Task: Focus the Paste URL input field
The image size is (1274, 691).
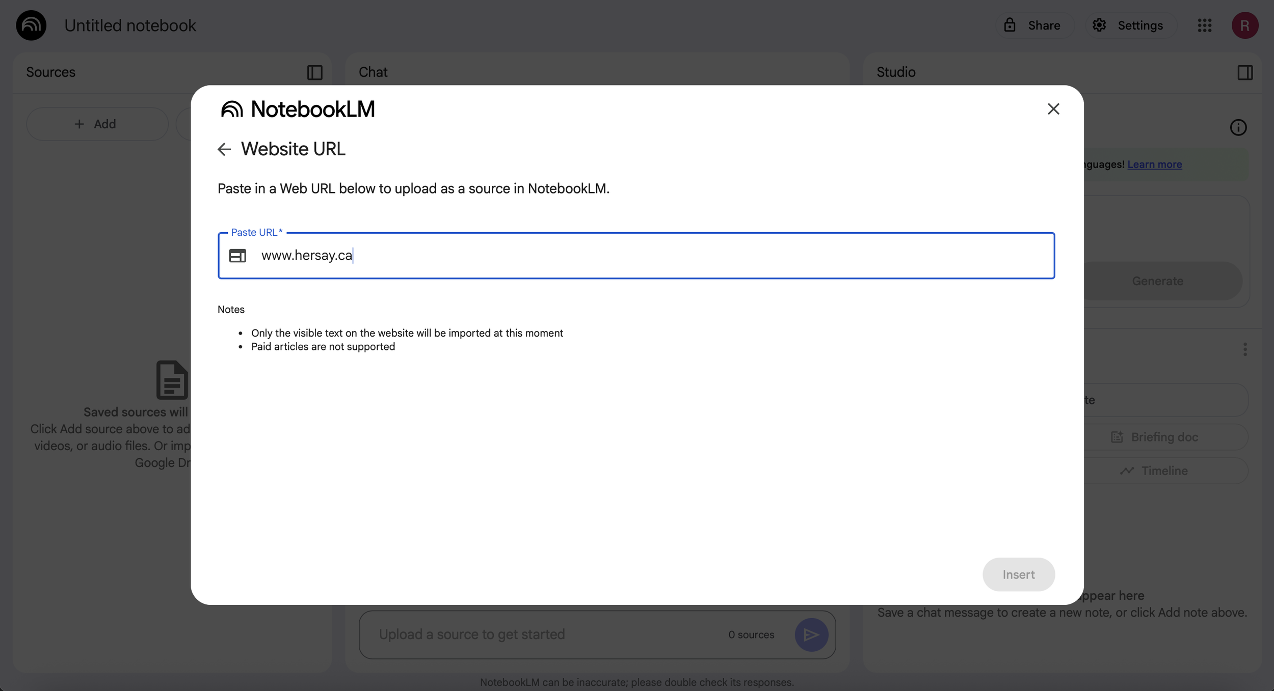Action: (636, 256)
